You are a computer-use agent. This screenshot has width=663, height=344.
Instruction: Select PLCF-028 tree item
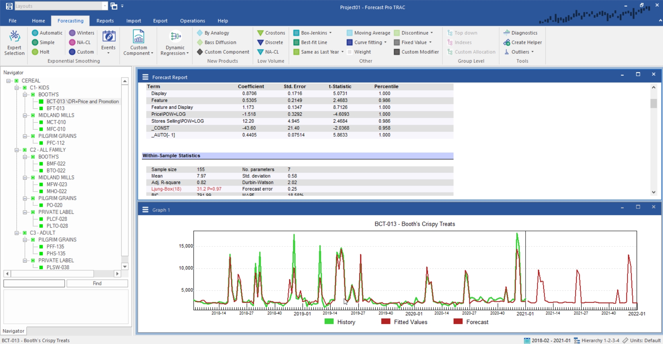(57, 219)
